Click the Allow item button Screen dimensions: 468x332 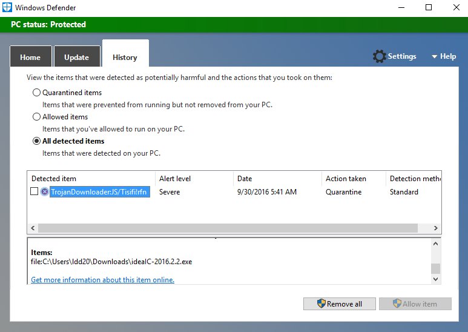coord(415,304)
